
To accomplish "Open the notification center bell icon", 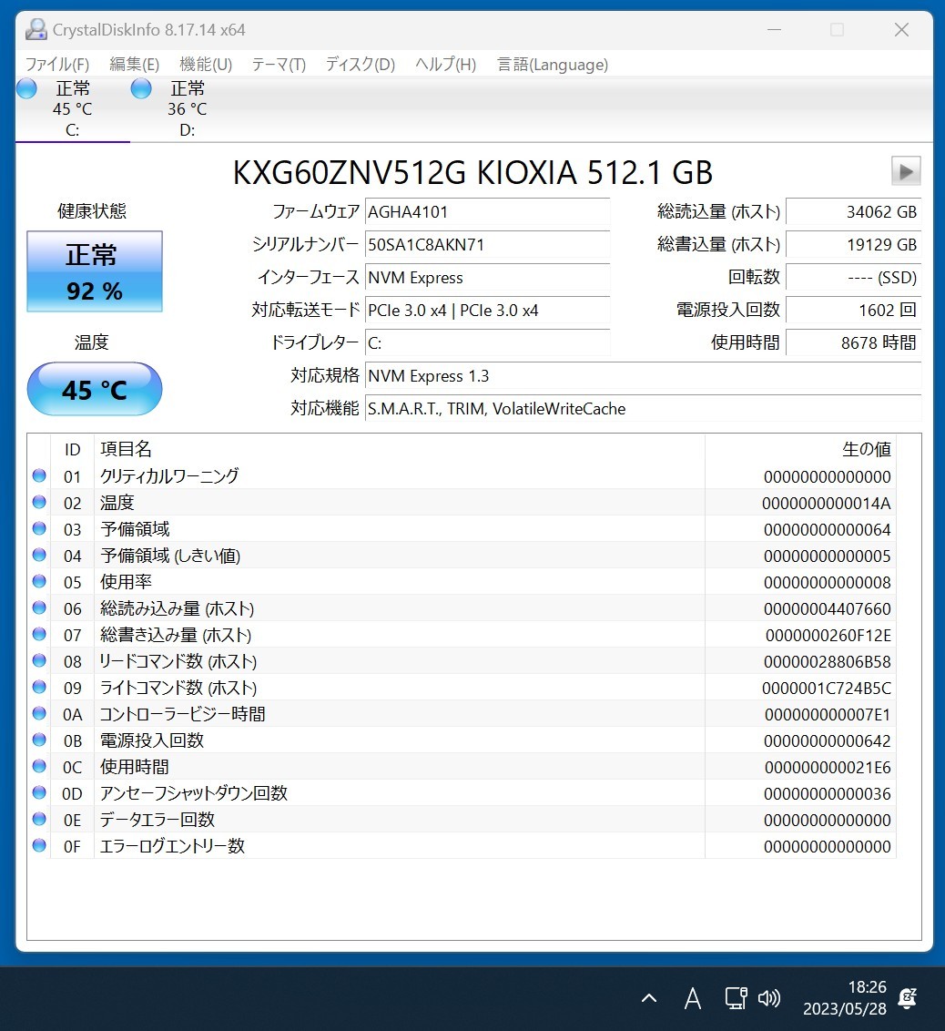I will pyautogui.click(x=907, y=998).
